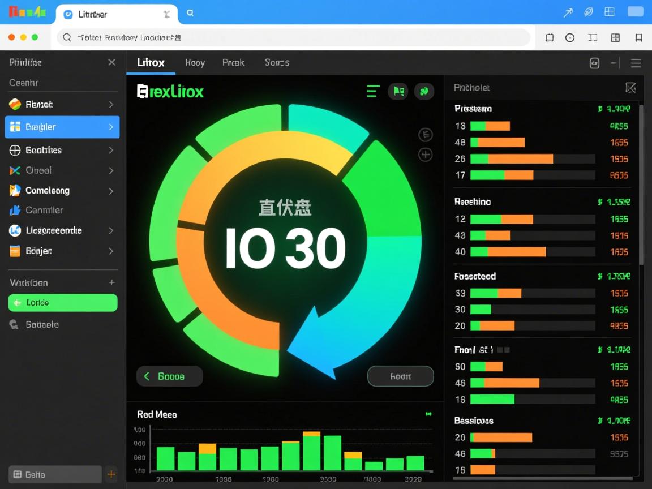Click the search magnifier next to browser tab
Viewport: 652px width, 489px height.
(x=190, y=13)
